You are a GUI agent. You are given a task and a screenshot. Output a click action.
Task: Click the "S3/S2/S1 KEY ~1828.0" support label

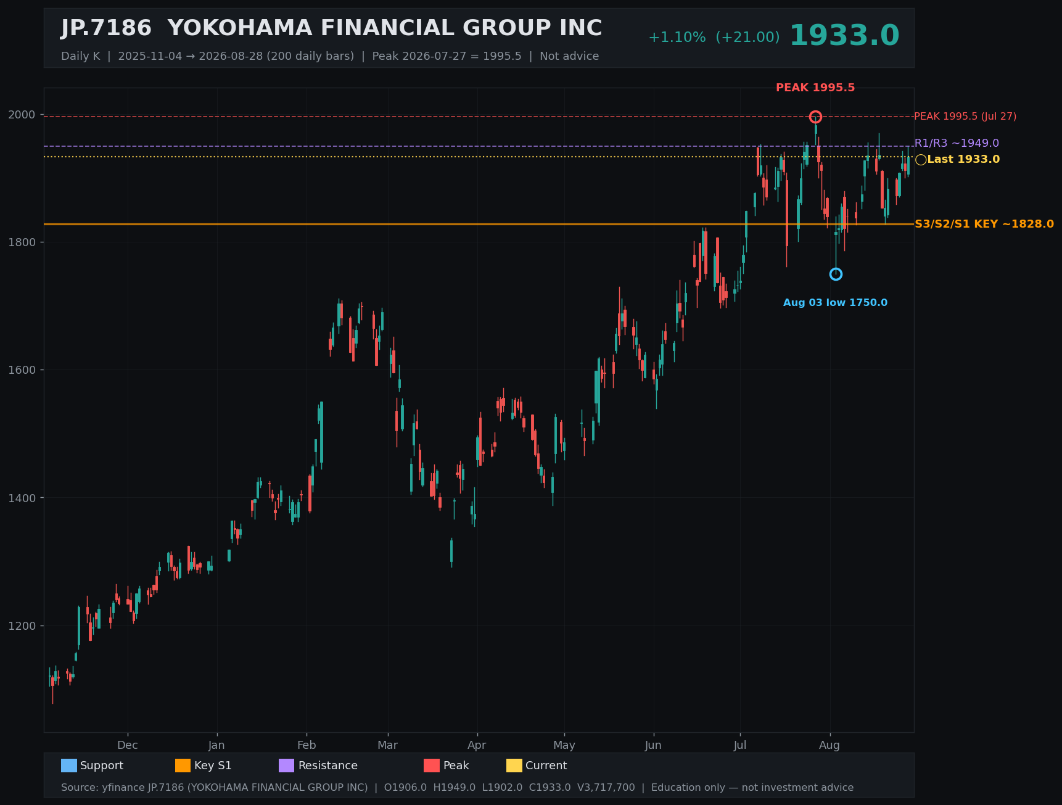pyautogui.click(x=984, y=224)
